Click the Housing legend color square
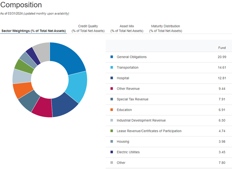 [112, 142]
